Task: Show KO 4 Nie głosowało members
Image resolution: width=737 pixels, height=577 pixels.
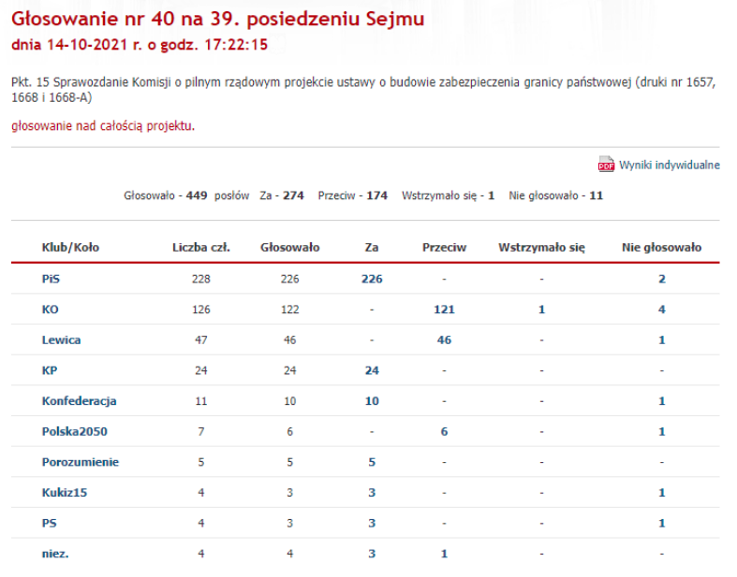Action: (661, 310)
